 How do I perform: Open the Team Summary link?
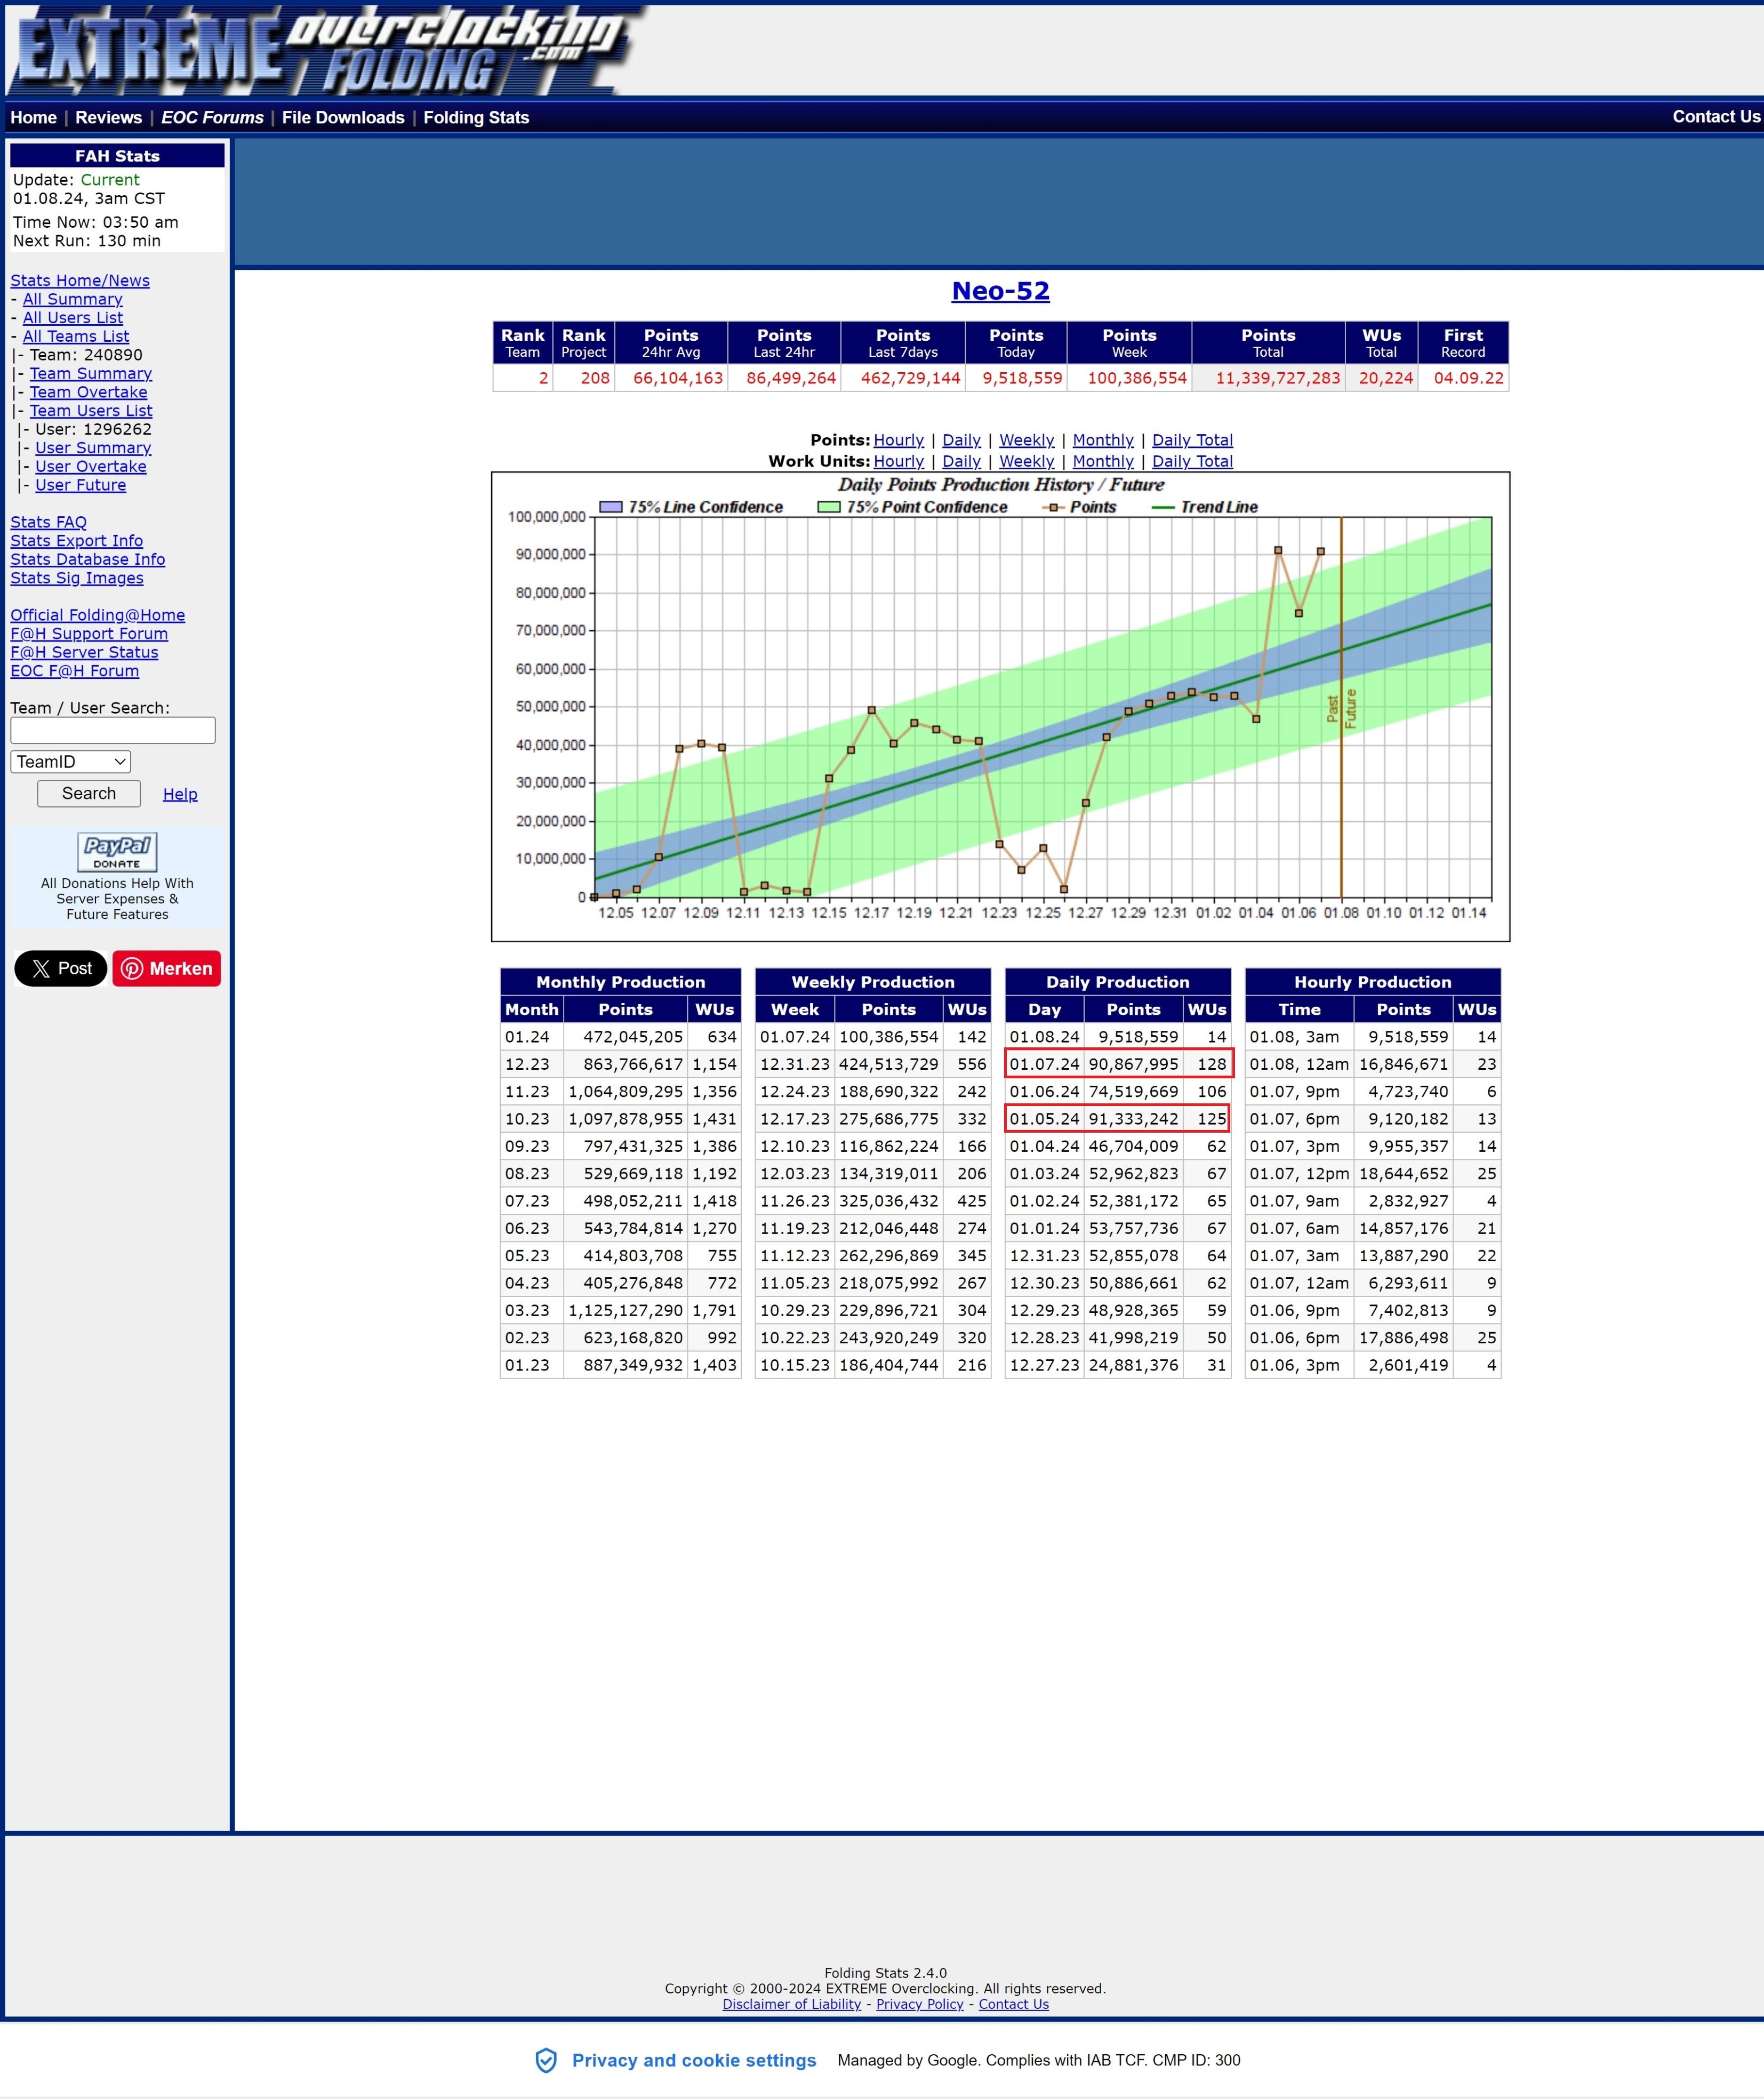91,373
